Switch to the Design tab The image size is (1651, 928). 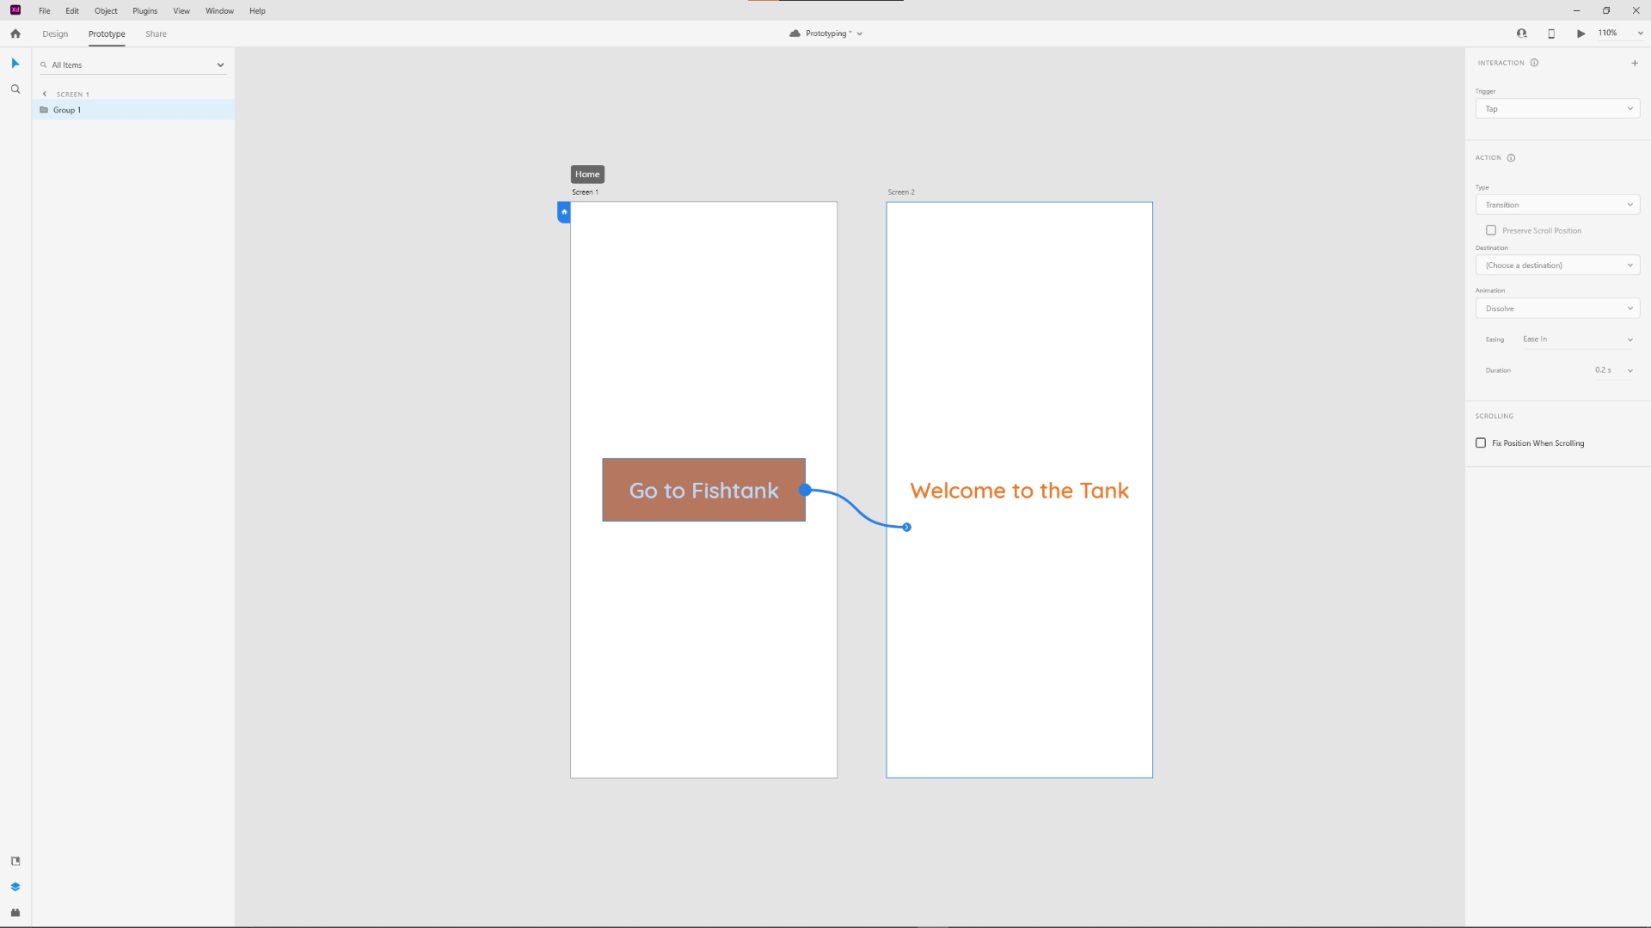point(55,34)
